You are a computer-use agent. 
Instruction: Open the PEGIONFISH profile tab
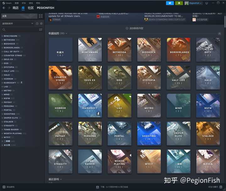(46, 8)
